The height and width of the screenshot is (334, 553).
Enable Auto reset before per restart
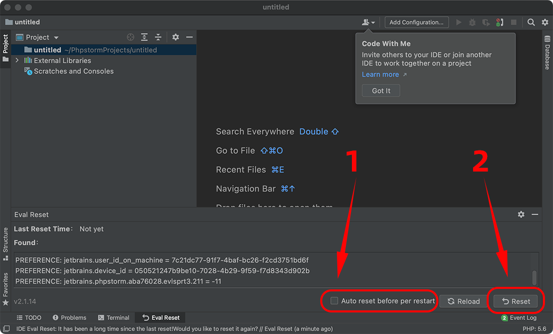[334, 301]
